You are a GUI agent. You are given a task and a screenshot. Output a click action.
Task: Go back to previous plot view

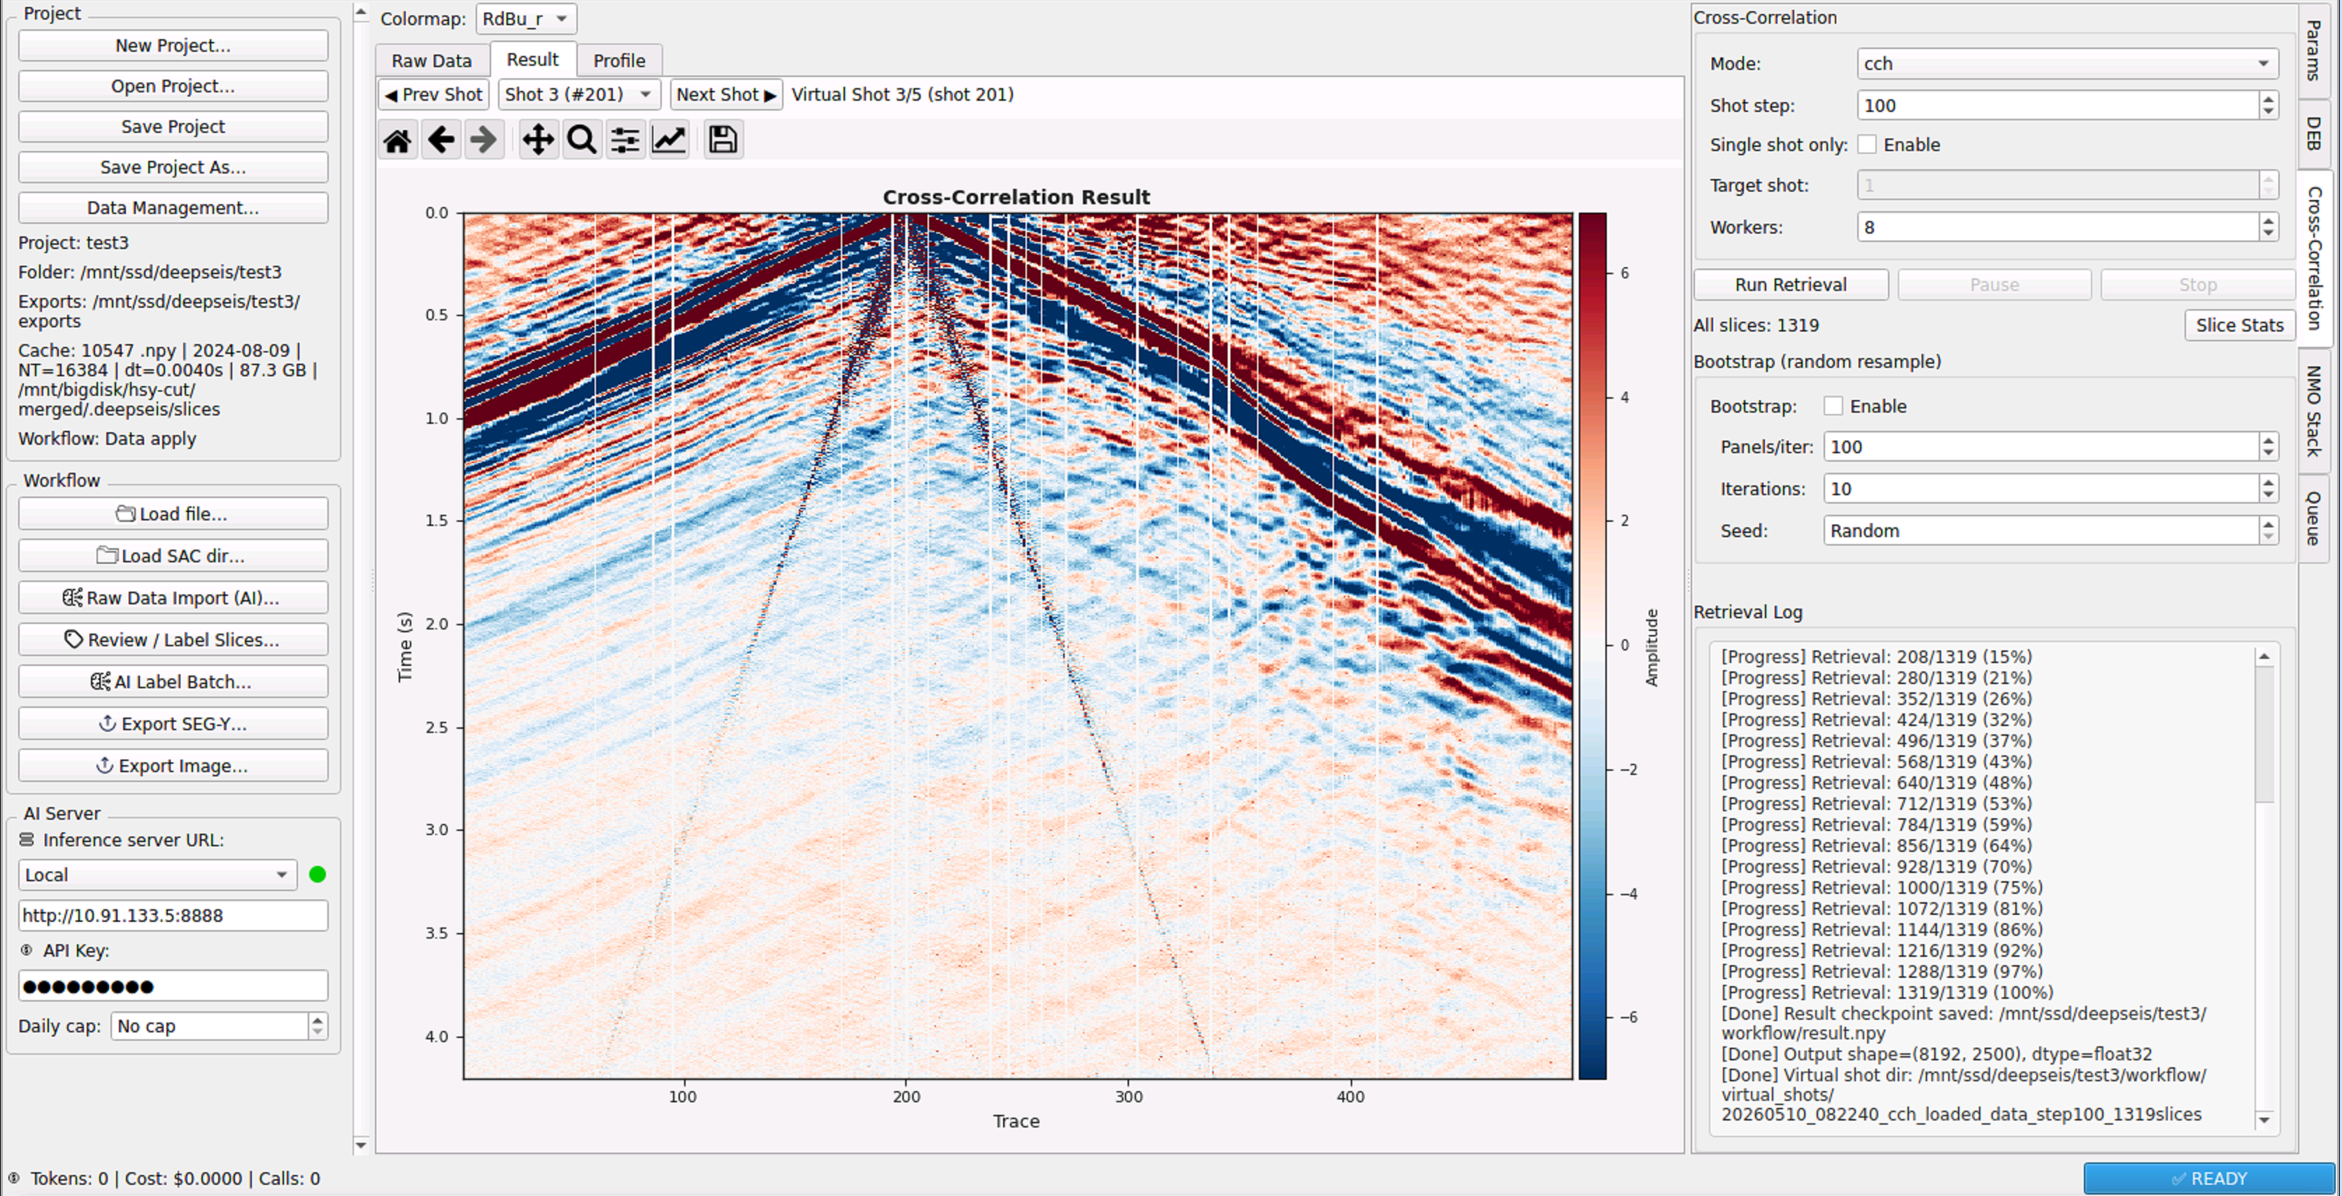pos(441,140)
